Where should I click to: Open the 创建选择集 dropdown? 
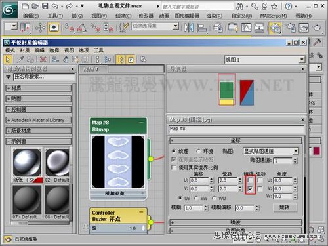tap(155, 26)
